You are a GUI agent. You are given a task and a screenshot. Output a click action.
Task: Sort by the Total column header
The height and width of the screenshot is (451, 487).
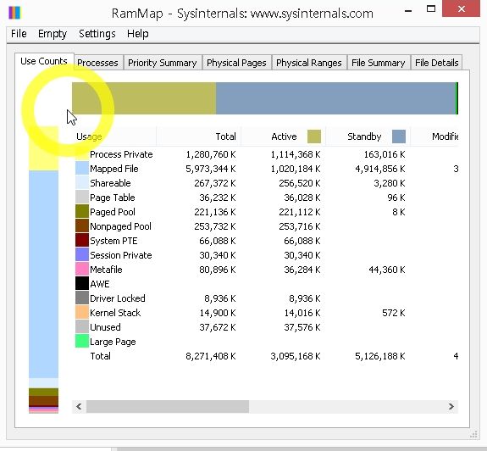[x=199, y=136]
